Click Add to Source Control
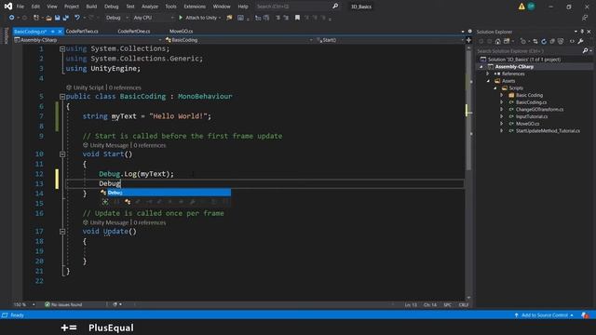Viewport: 596px width, 335px height. (544, 315)
